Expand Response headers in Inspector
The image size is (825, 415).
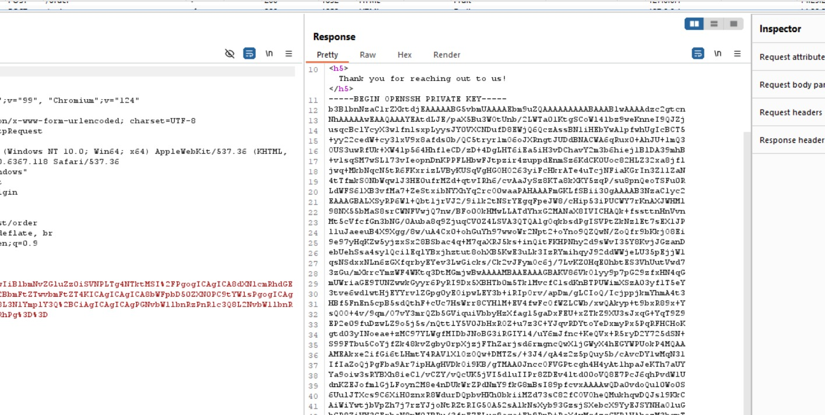click(x=792, y=140)
